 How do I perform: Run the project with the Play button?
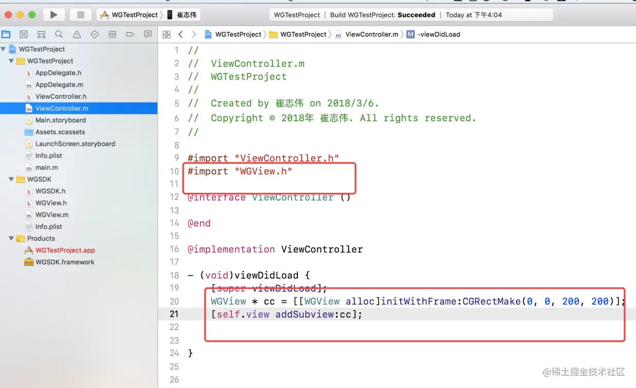(x=53, y=15)
